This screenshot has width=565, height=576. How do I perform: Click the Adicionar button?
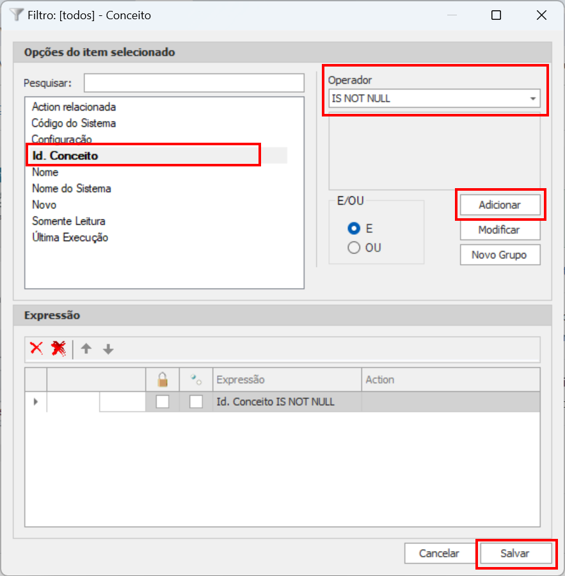click(x=500, y=205)
